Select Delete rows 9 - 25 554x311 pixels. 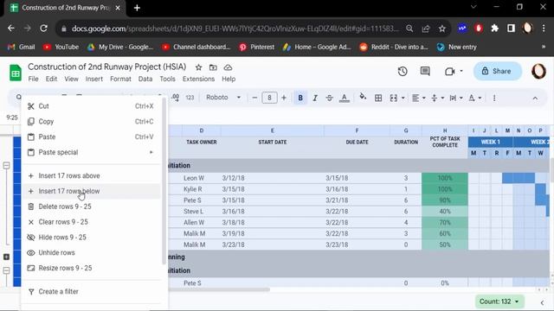(x=91, y=206)
